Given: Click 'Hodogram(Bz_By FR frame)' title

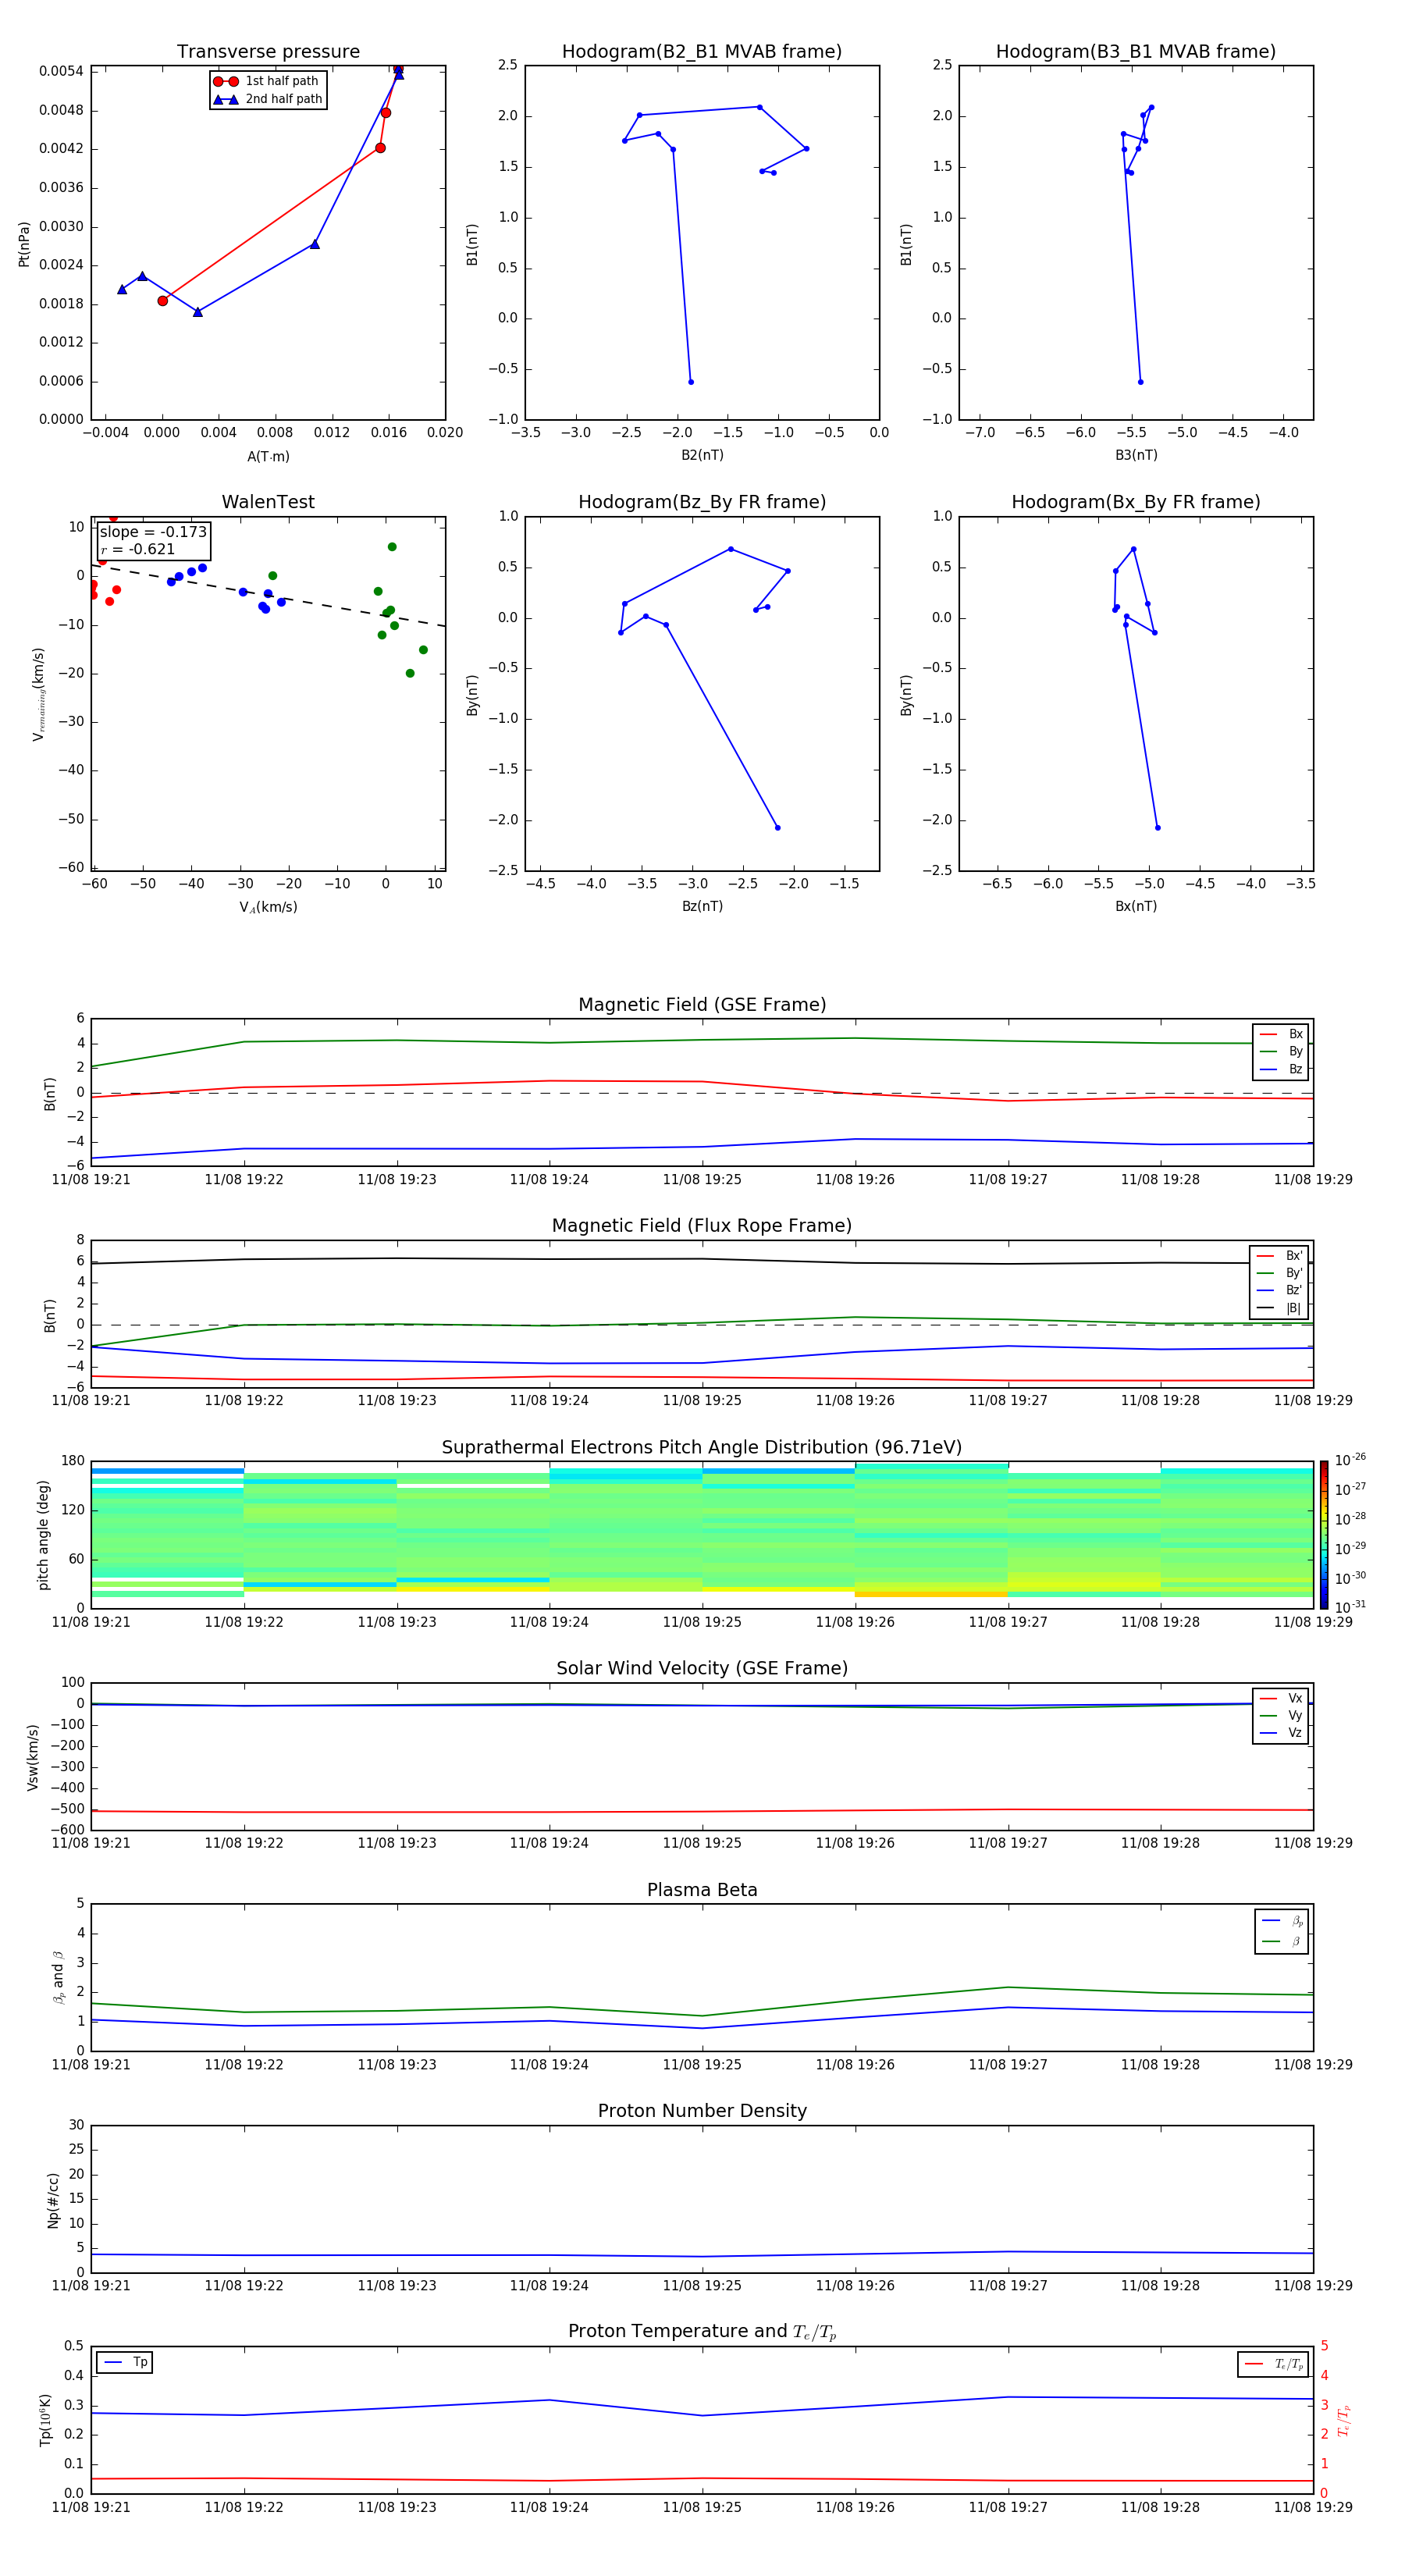Looking at the screenshot, I should pyautogui.click(x=702, y=502).
